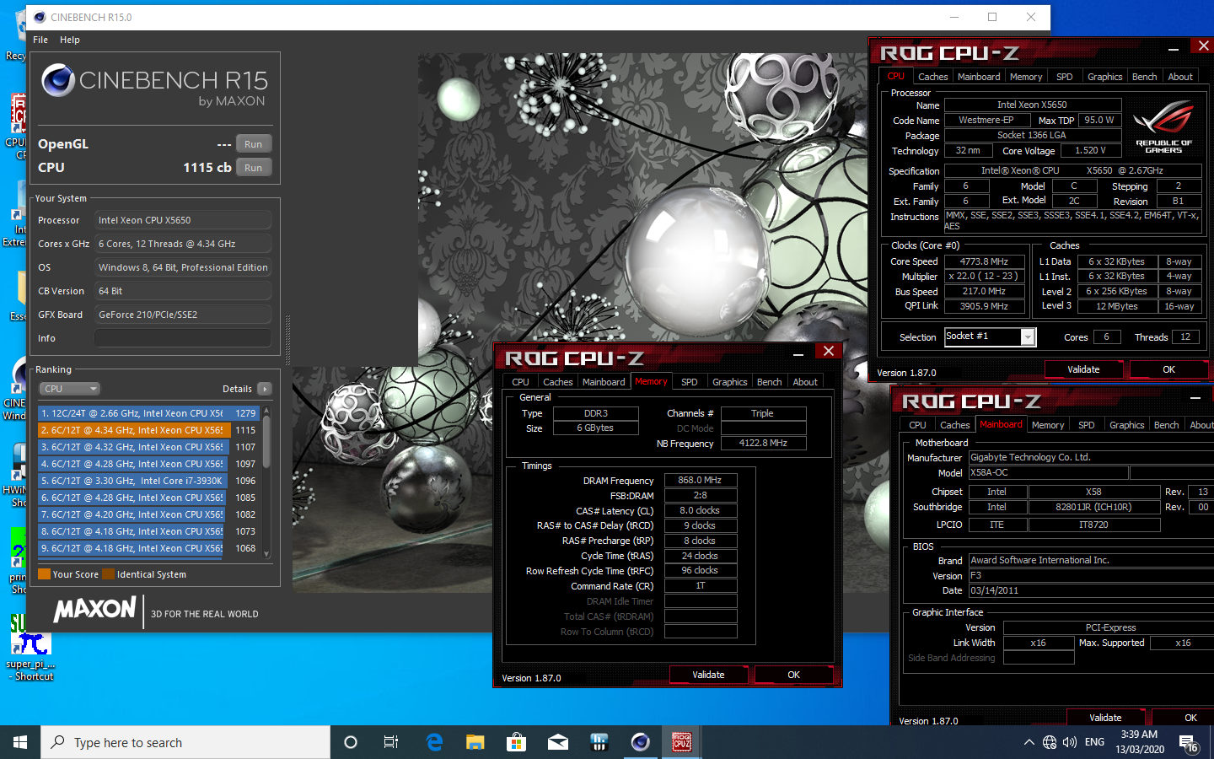Open the clock and date flyout
This screenshot has width=1214, height=759.
[1140, 742]
